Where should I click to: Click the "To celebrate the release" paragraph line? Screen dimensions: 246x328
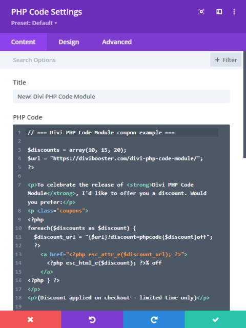pyautogui.click(x=117, y=194)
